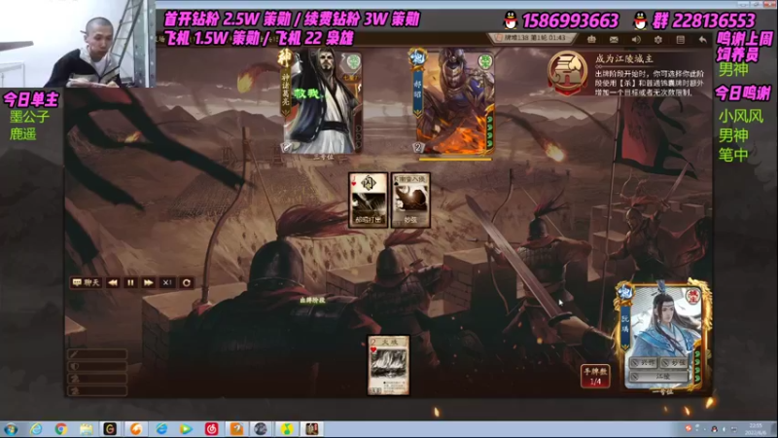Open the 三国杀 game taskbar icon

click(x=311, y=429)
